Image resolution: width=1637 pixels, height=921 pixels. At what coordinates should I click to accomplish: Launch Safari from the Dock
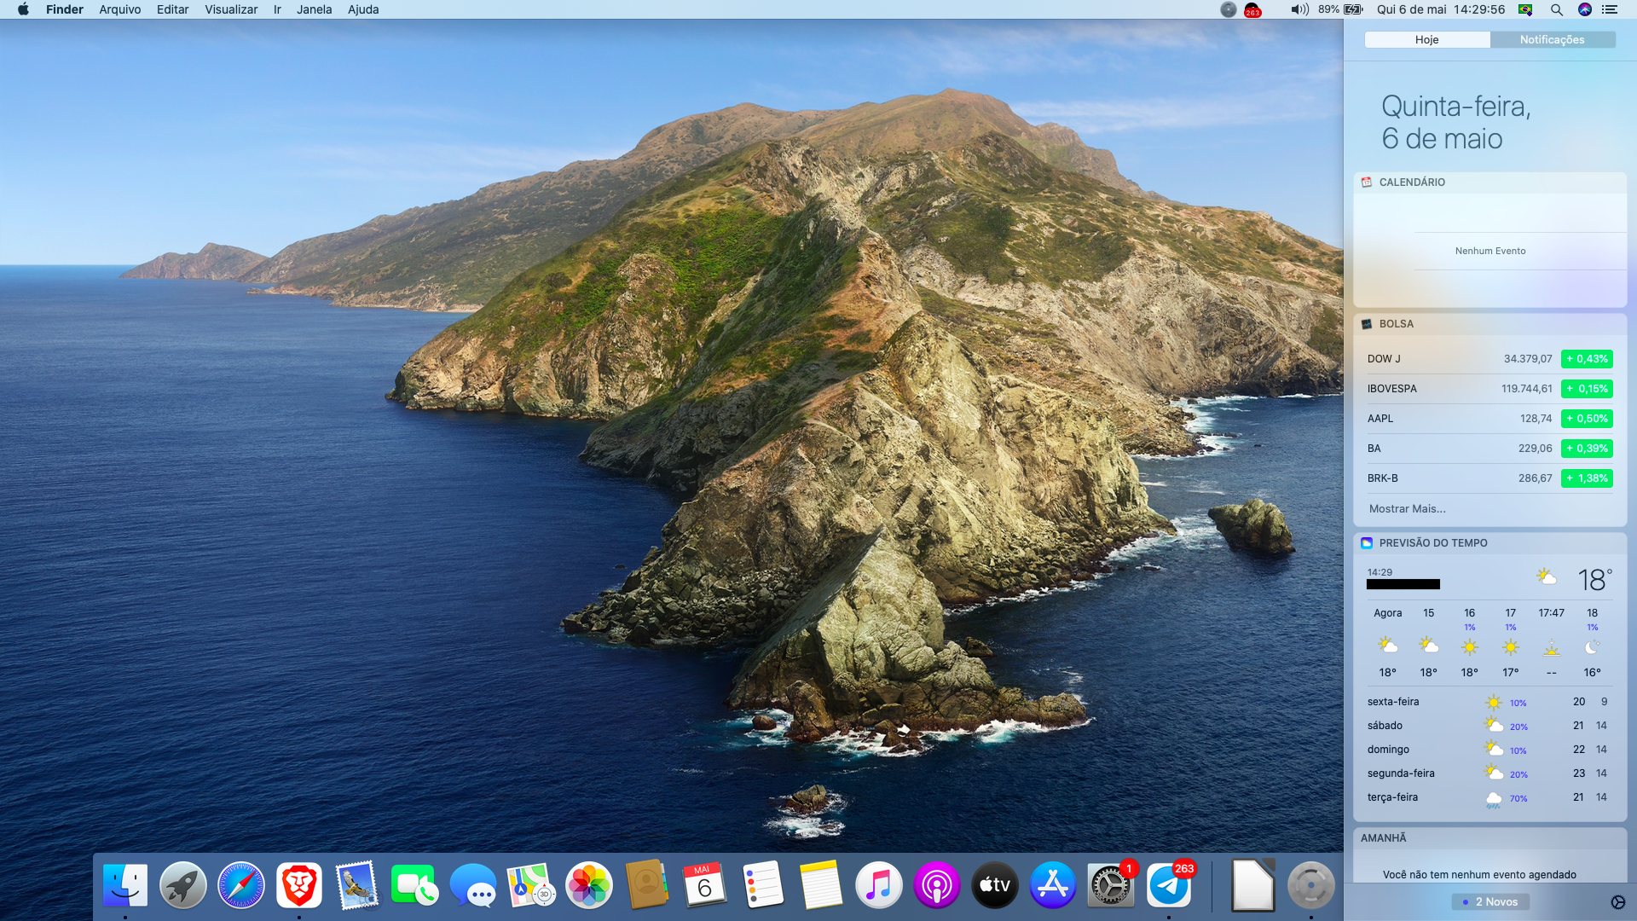tap(241, 885)
